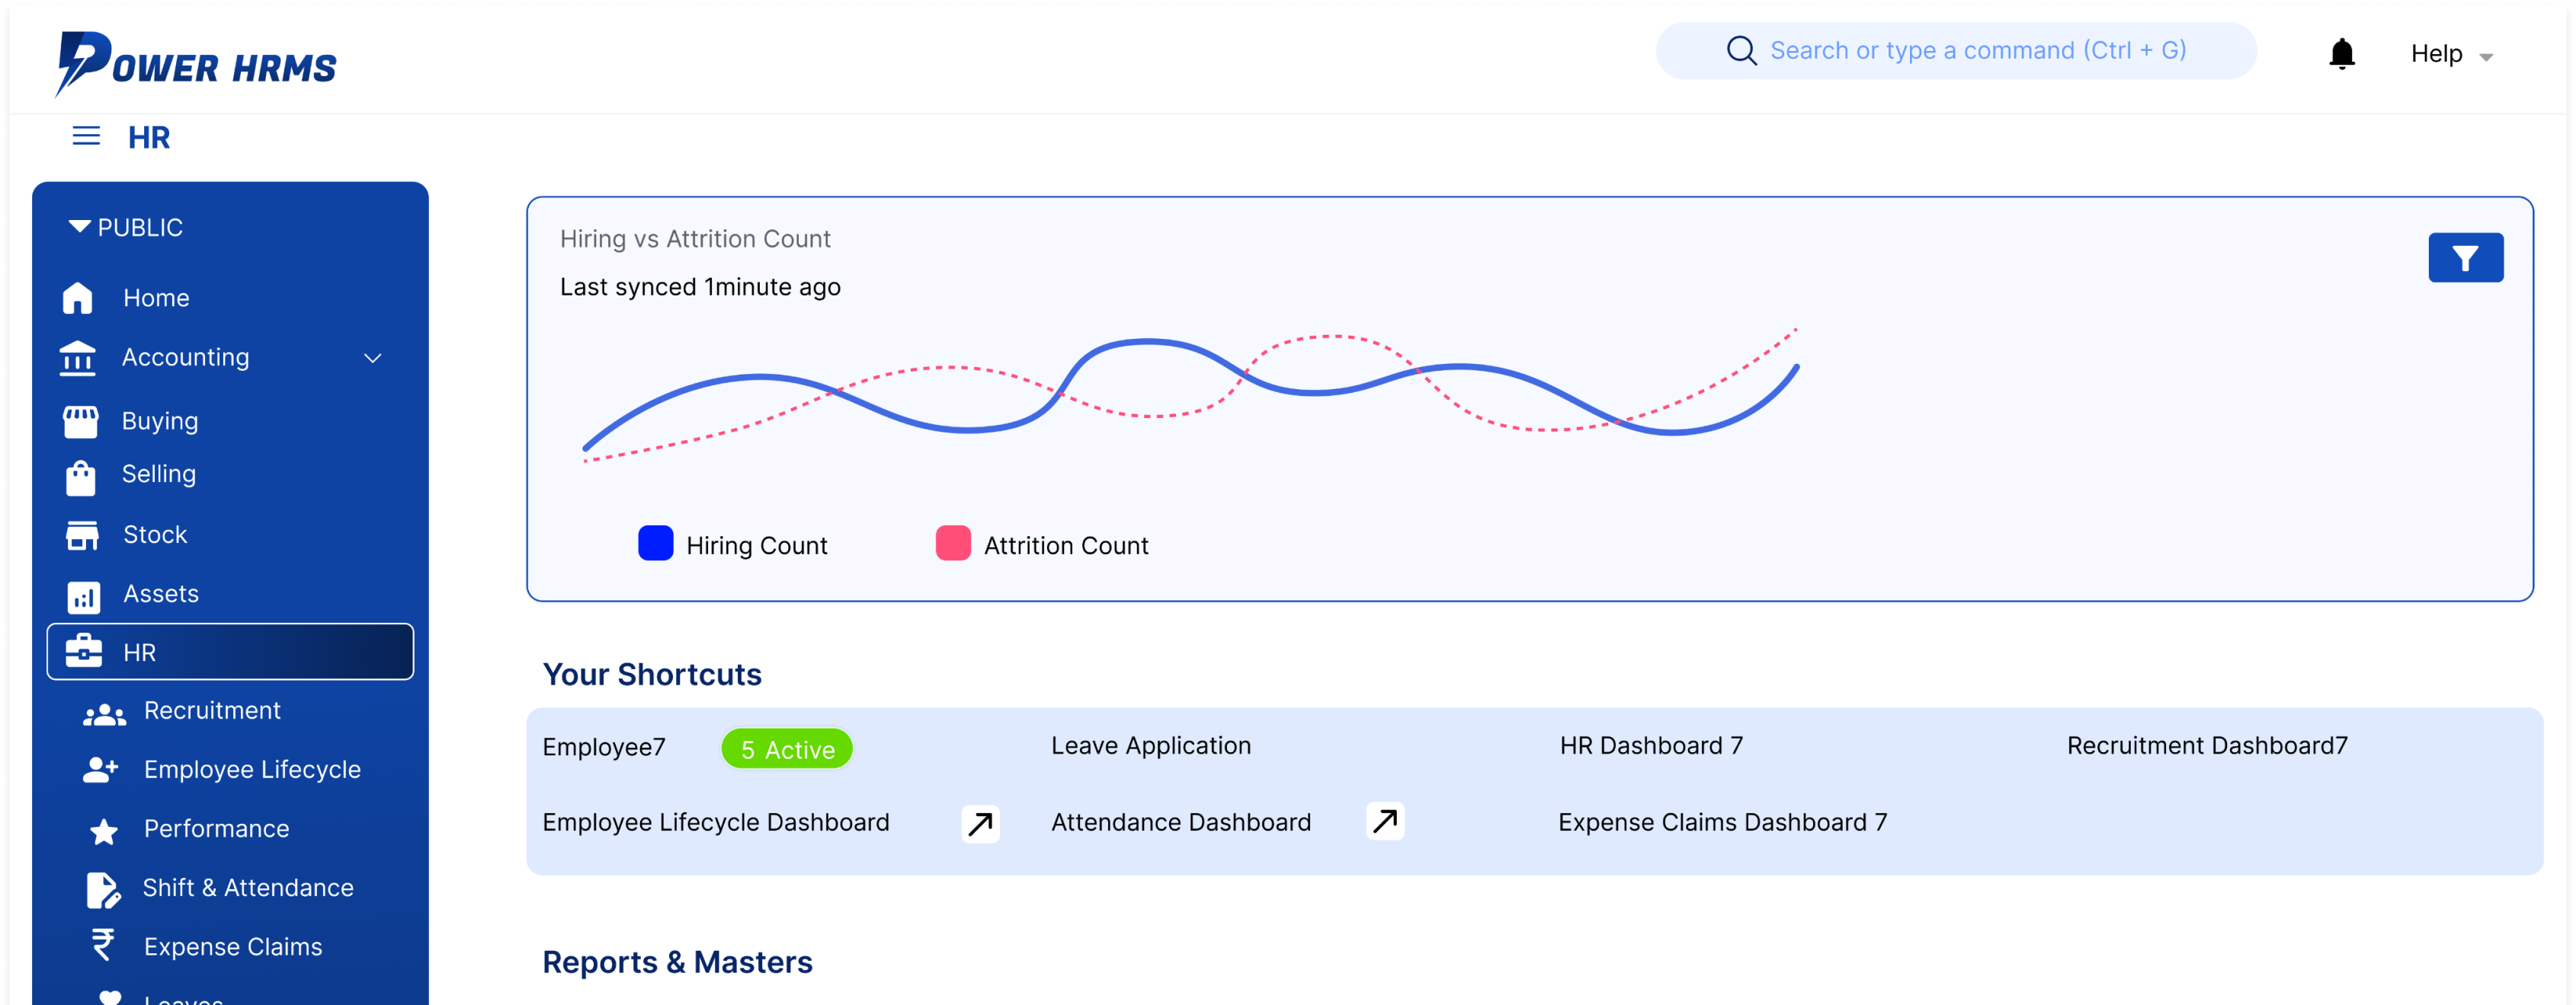The width and height of the screenshot is (2576, 1005).
Task: Select the Expense Claims rupee icon
Action: tap(103, 945)
